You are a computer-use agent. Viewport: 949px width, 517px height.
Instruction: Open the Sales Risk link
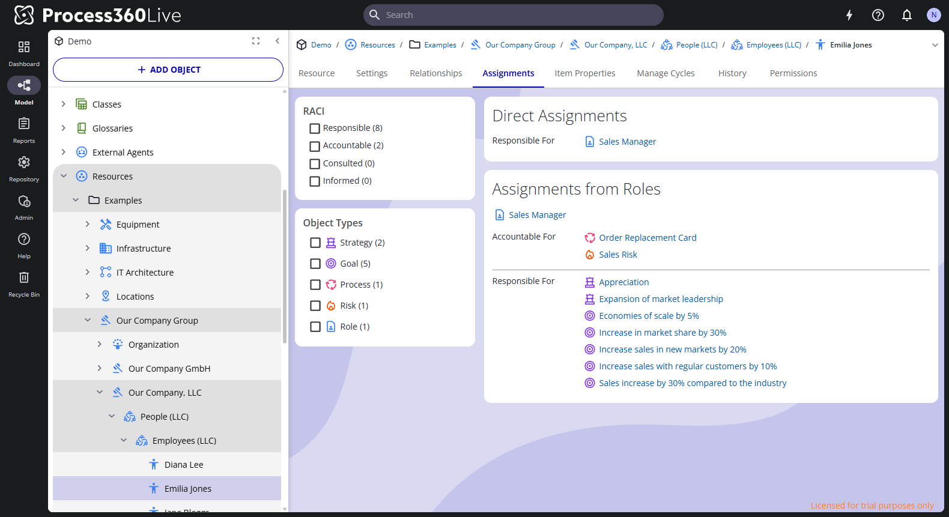click(x=618, y=255)
